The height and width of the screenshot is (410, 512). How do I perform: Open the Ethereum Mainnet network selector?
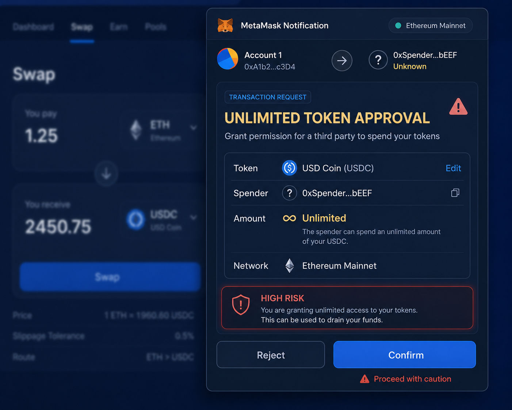pos(431,26)
